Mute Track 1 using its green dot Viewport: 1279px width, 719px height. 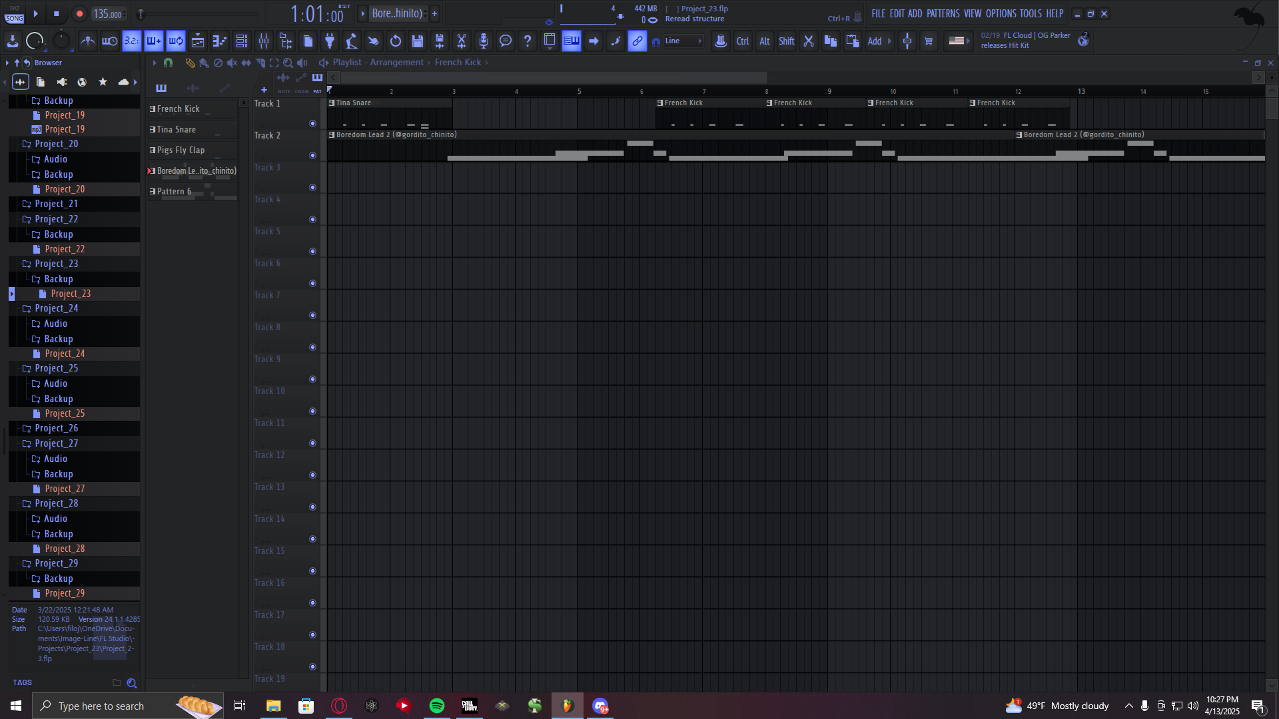[312, 123]
